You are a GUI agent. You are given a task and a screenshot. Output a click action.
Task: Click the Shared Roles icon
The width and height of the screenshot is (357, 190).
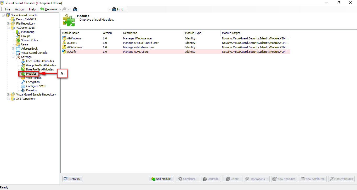pos(18,40)
